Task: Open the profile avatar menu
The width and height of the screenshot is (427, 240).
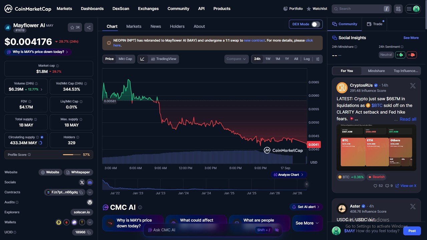Action: (x=416, y=9)
